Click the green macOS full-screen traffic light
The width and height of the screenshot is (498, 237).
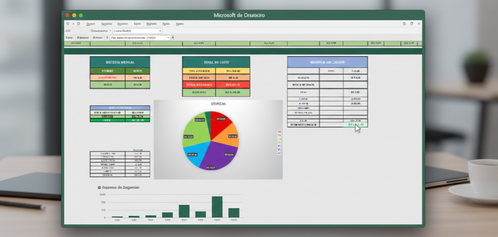pos(81,15)
